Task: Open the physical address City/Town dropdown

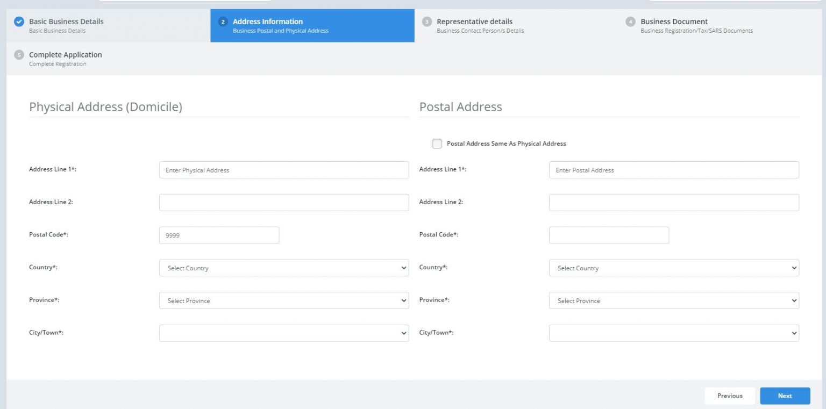Action: pos(283,333)
